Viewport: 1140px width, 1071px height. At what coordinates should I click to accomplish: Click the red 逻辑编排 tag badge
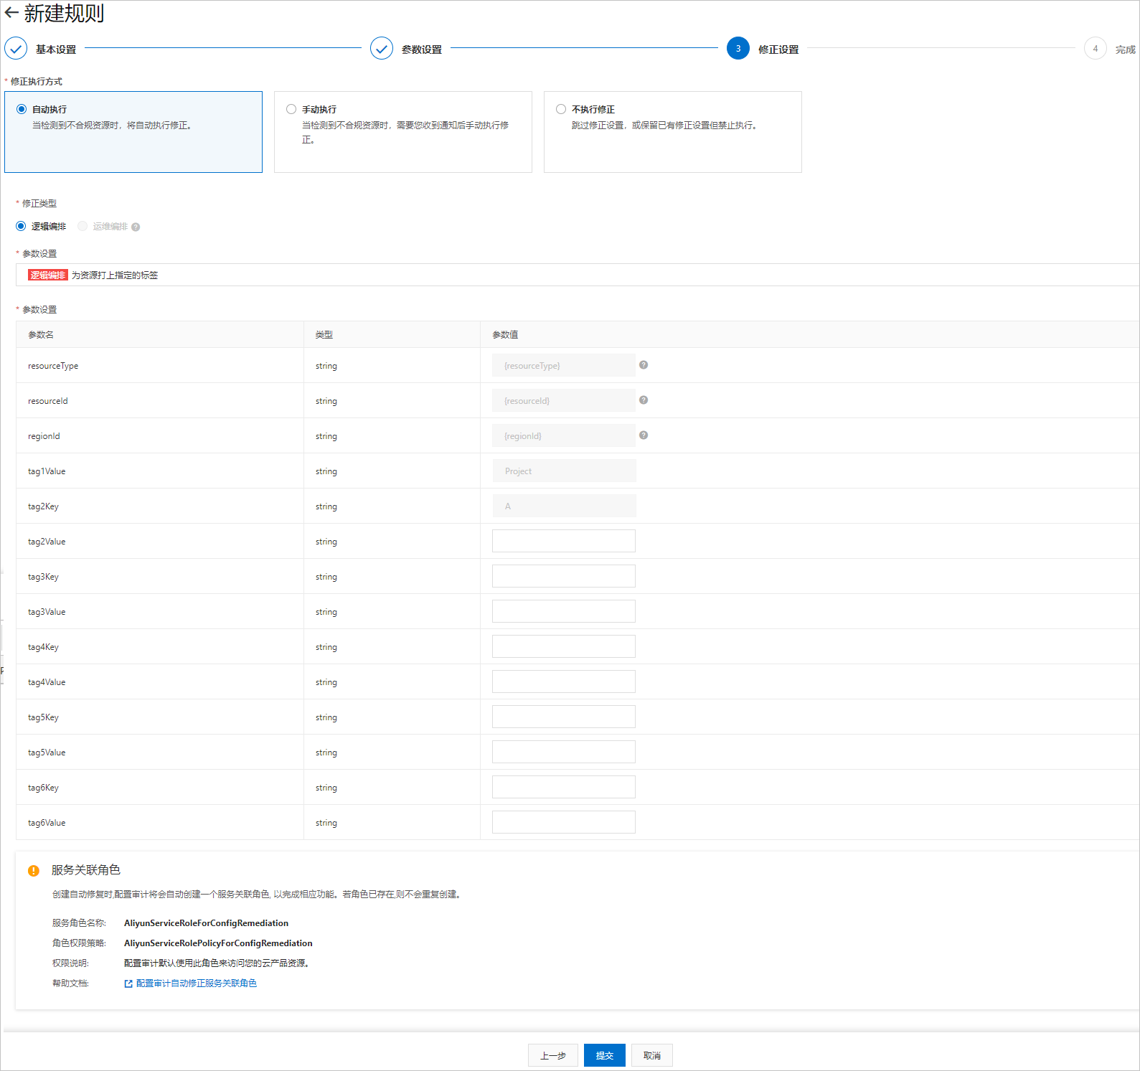pos(48,275)
